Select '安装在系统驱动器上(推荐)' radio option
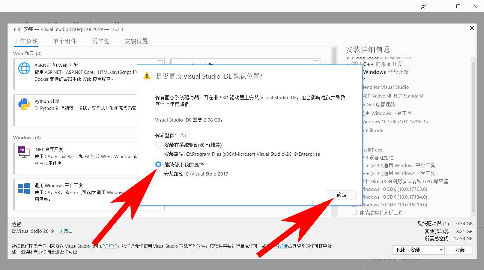The image size is (484, 270). pos(158,145)
